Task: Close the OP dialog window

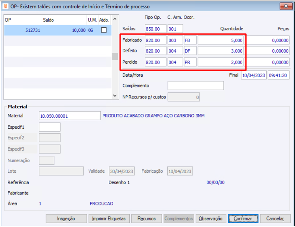Action: click(x=286, y=6)
